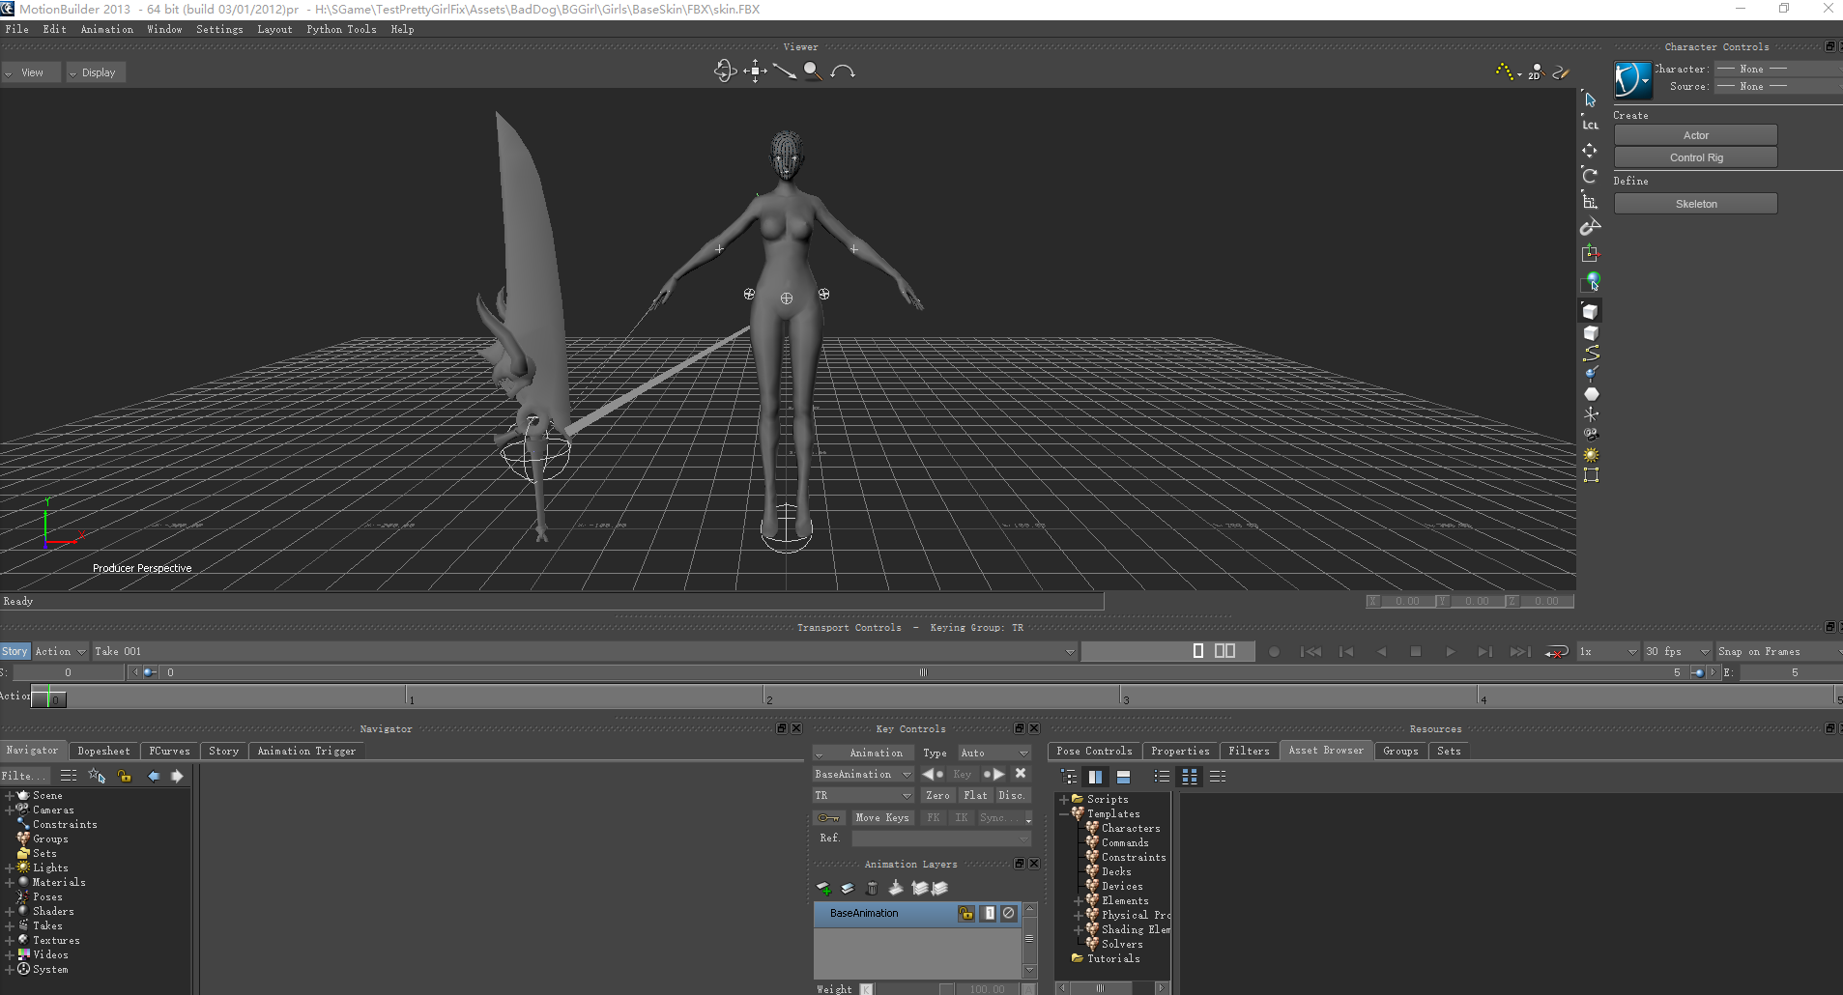Click the Zero button in Key Controls

click(937, 795)
